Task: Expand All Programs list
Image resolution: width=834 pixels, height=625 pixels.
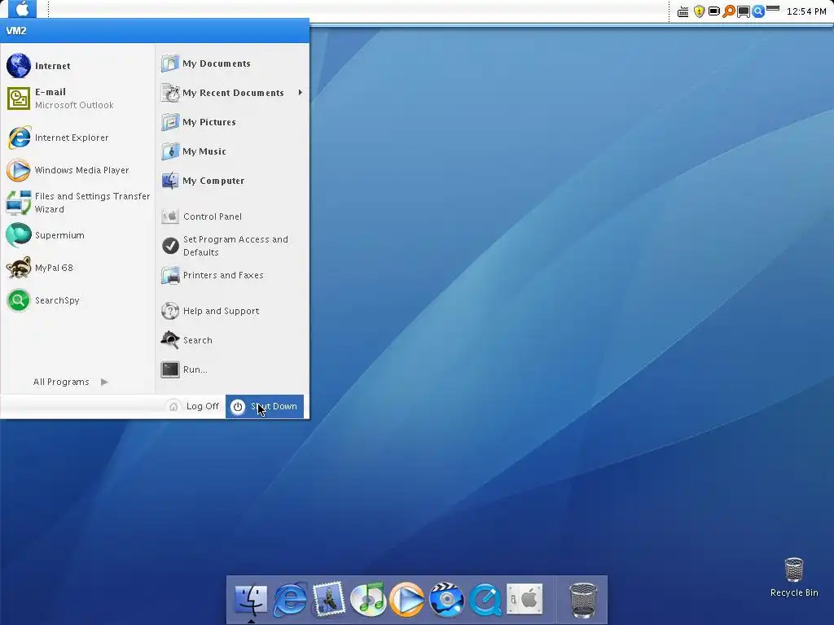Action: (70, 382)
